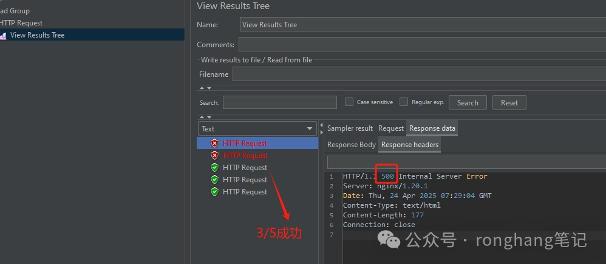This screenshot has height=264, width=606.
Task: Click into the Search text field
Action: coord(279,102)
